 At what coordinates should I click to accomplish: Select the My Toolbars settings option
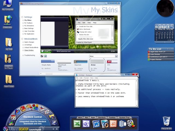(28, 23)
